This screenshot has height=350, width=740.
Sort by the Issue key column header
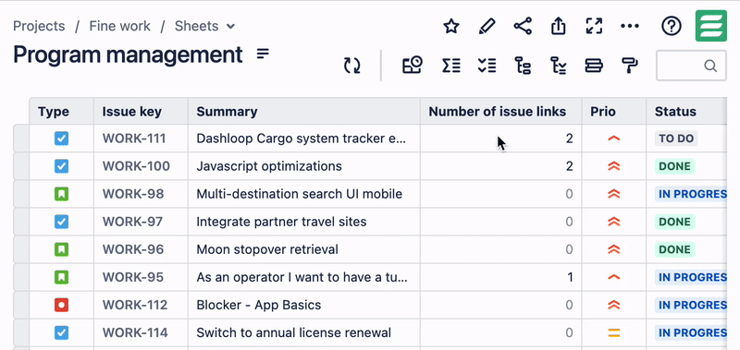pos(142,112)
